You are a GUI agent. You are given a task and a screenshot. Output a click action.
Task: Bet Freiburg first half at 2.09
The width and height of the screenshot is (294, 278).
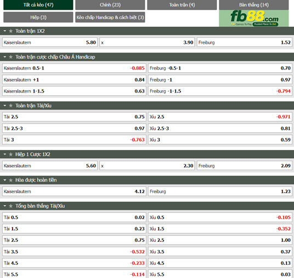(245, 166)
